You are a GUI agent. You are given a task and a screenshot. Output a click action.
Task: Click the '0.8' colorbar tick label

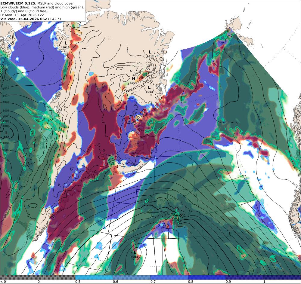pos(191,282)
